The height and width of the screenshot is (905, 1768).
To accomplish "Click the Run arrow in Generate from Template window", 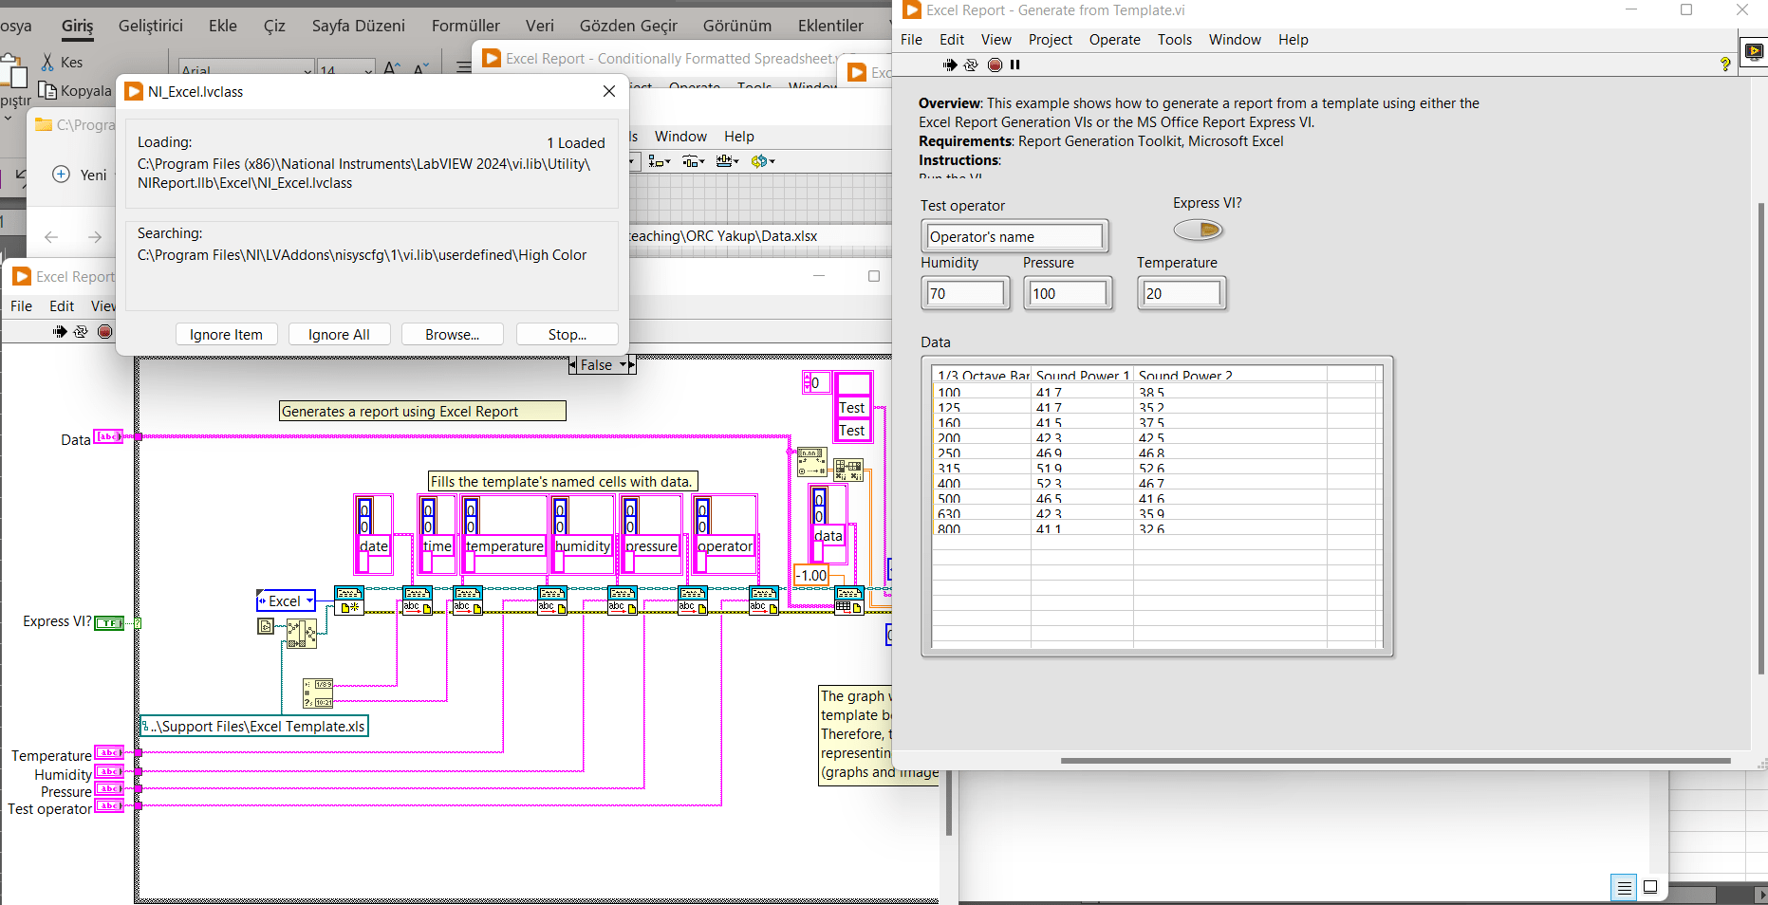I will (x=949, y=65).
